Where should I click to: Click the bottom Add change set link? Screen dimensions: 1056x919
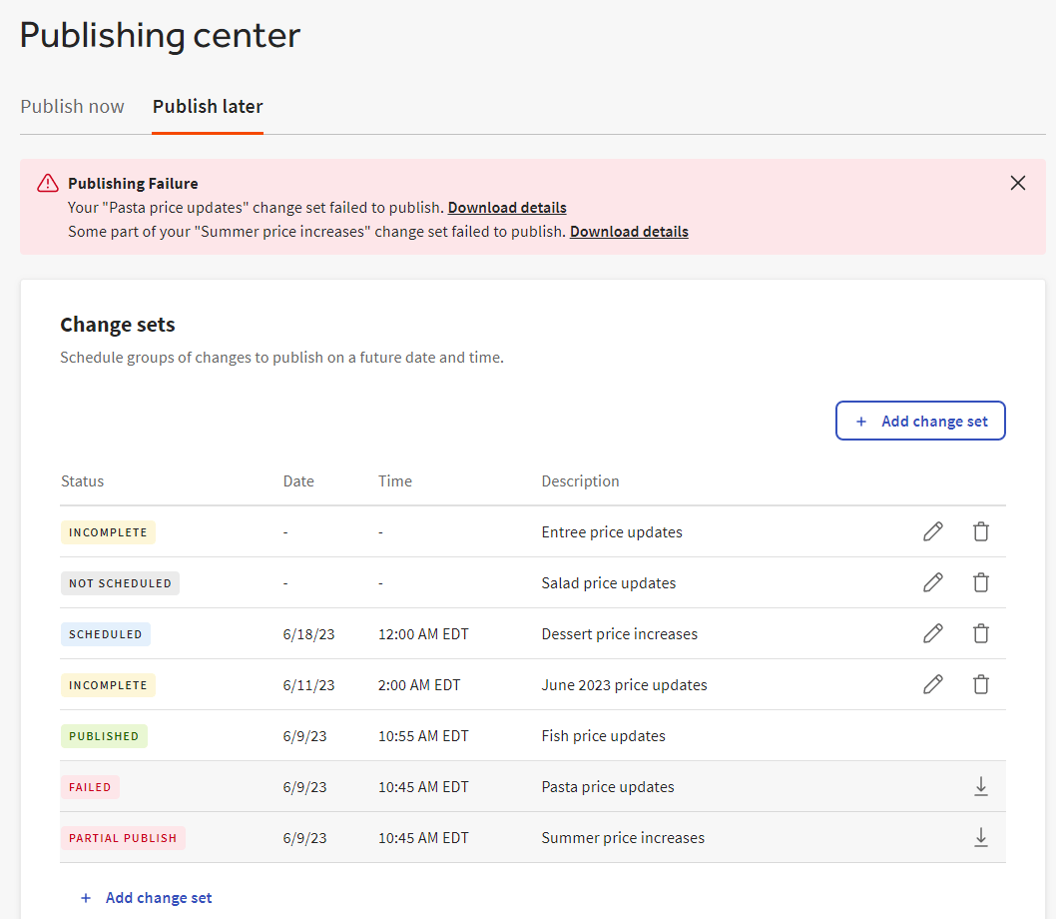[147, 898]
